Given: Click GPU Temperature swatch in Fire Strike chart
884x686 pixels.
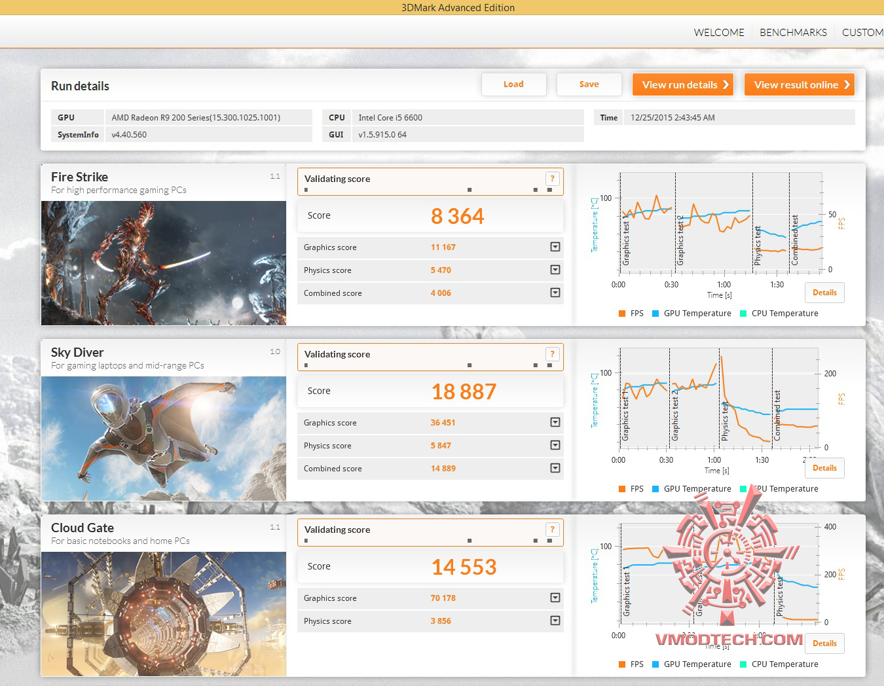Looking at the screenshot, I should tap(655, 314).
